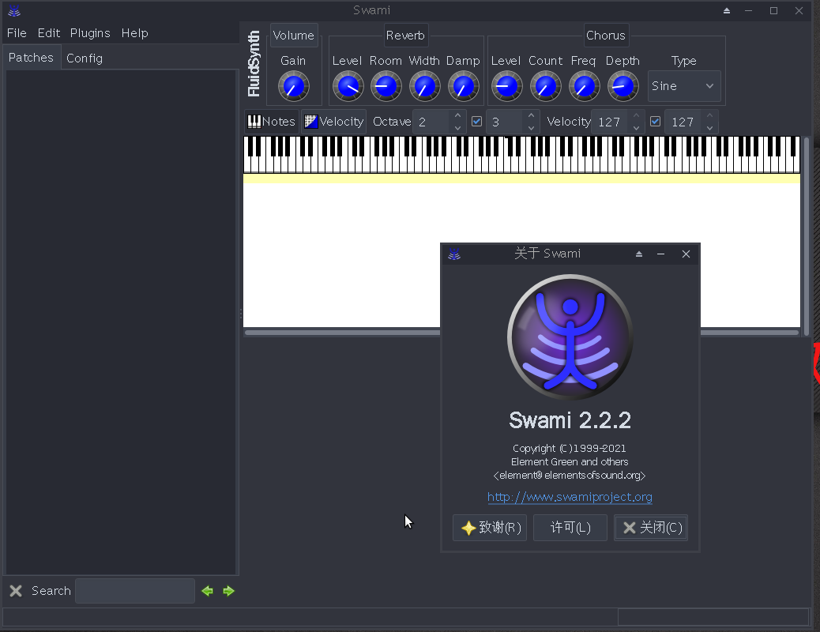Go to next search result arrow
Screen dimensions: 820x632
(228, 591)
